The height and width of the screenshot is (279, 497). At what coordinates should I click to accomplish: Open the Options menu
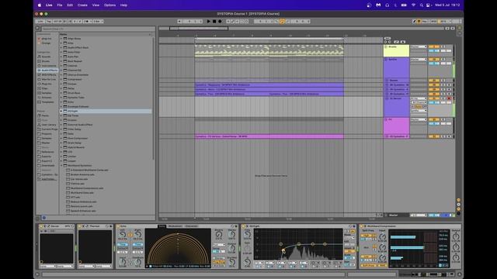click(109, 5)
